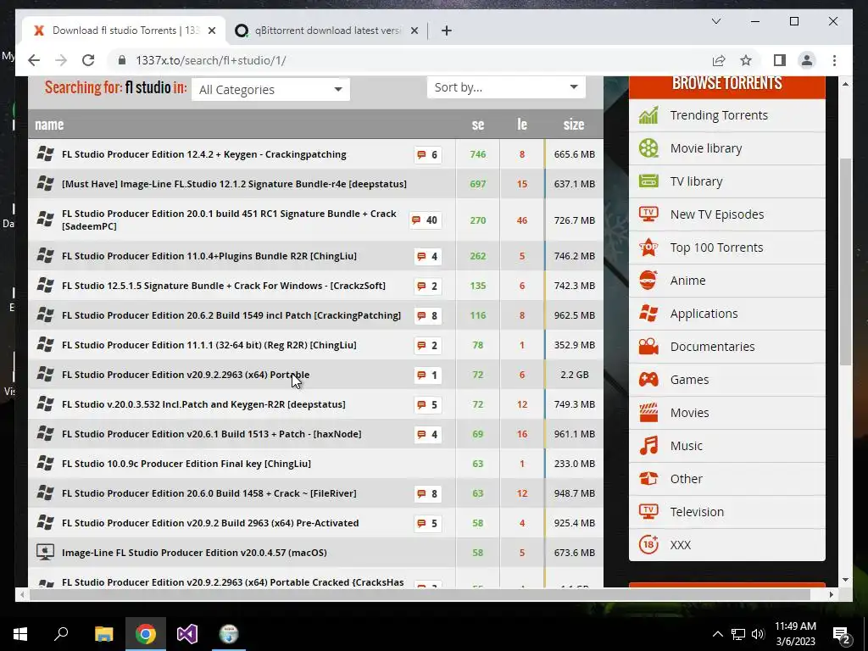Open Chrome tab search chevron
The width and height of the screenshot is (868, 651).
715,21
